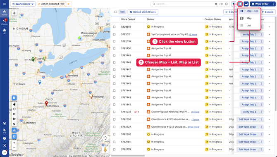Check the box for work order 5829656

114,27
